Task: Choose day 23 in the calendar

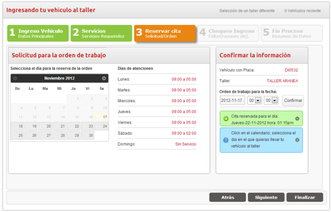Action: (x=87, y=126)
